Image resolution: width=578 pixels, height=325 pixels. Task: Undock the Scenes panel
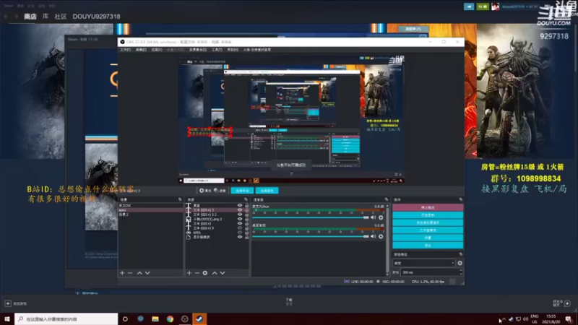pos(180,200)
